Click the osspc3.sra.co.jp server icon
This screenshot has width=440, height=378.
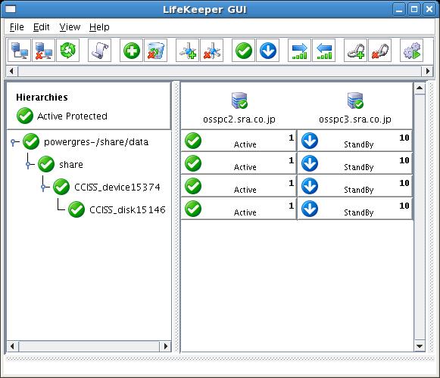point(355,101)
